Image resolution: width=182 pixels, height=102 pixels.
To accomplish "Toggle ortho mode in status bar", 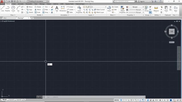I will [x=129, y=100].
